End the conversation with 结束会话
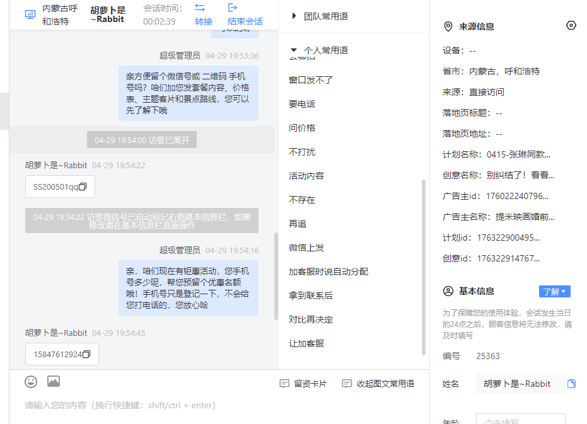This screenshot has width=587, height=424. click(x=245, y=21)
